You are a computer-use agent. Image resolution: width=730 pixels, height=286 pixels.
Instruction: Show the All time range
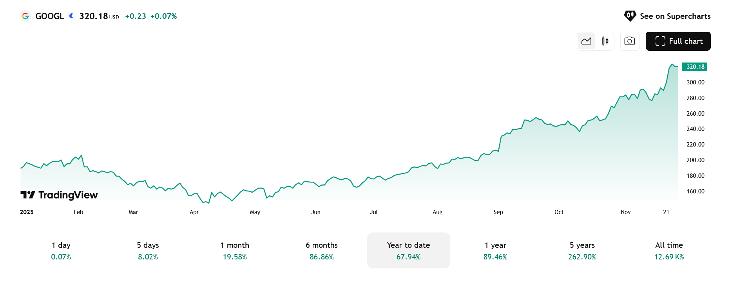pyautogui.click(x=669, y=250)
